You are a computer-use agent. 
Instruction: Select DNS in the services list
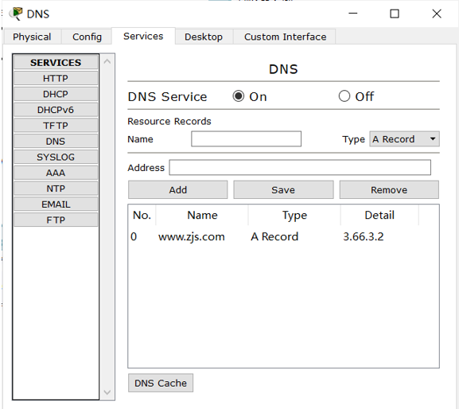(56, 142)
